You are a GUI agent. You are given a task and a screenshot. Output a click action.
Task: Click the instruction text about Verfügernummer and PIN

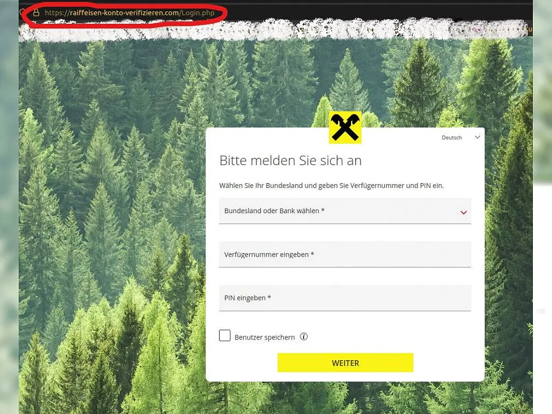[x=331, y=185]
